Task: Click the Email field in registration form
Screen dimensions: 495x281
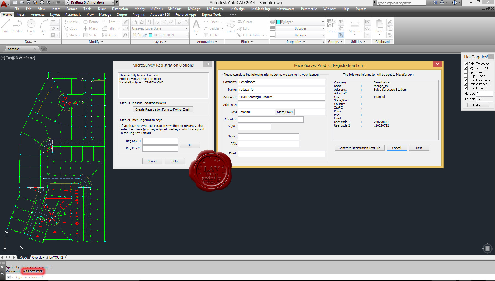Action: [x=281, y=154]
